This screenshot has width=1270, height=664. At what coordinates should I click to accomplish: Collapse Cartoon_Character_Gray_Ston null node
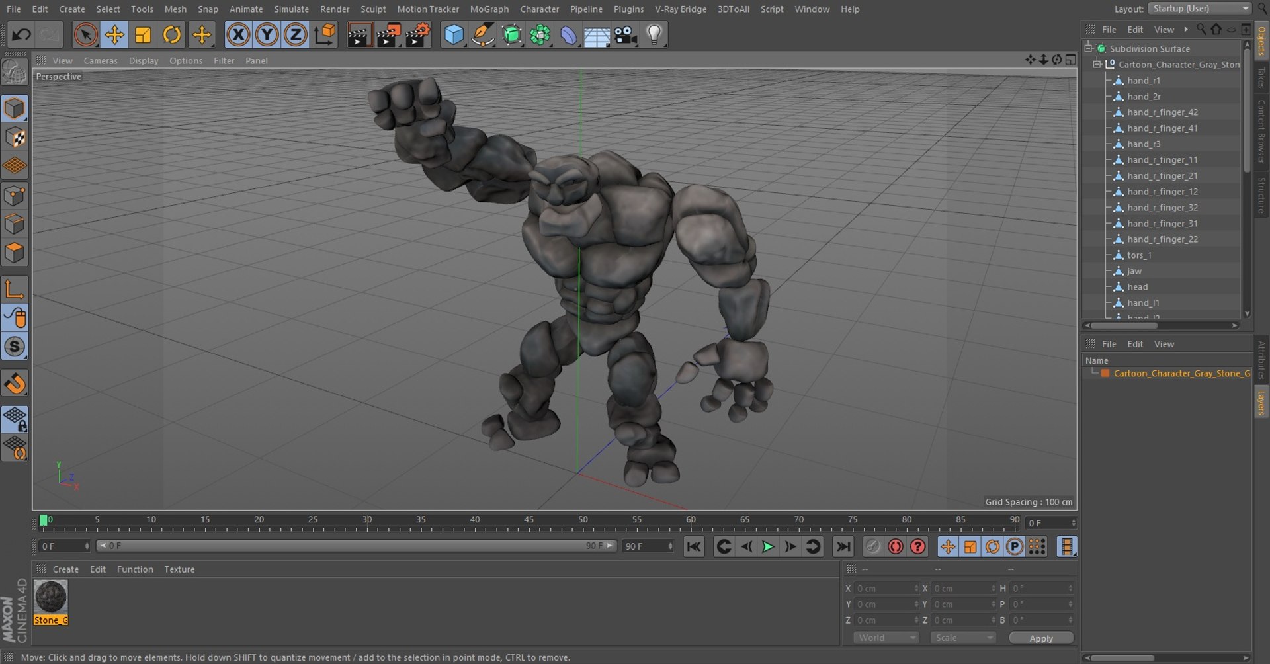click(x=1097, y=64)
